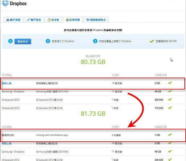Open the 我的應用程式 tab

(96, 20)
